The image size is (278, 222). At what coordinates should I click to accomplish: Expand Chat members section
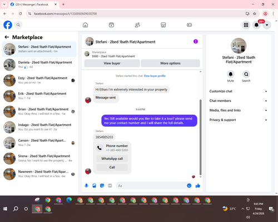point(239,101)
